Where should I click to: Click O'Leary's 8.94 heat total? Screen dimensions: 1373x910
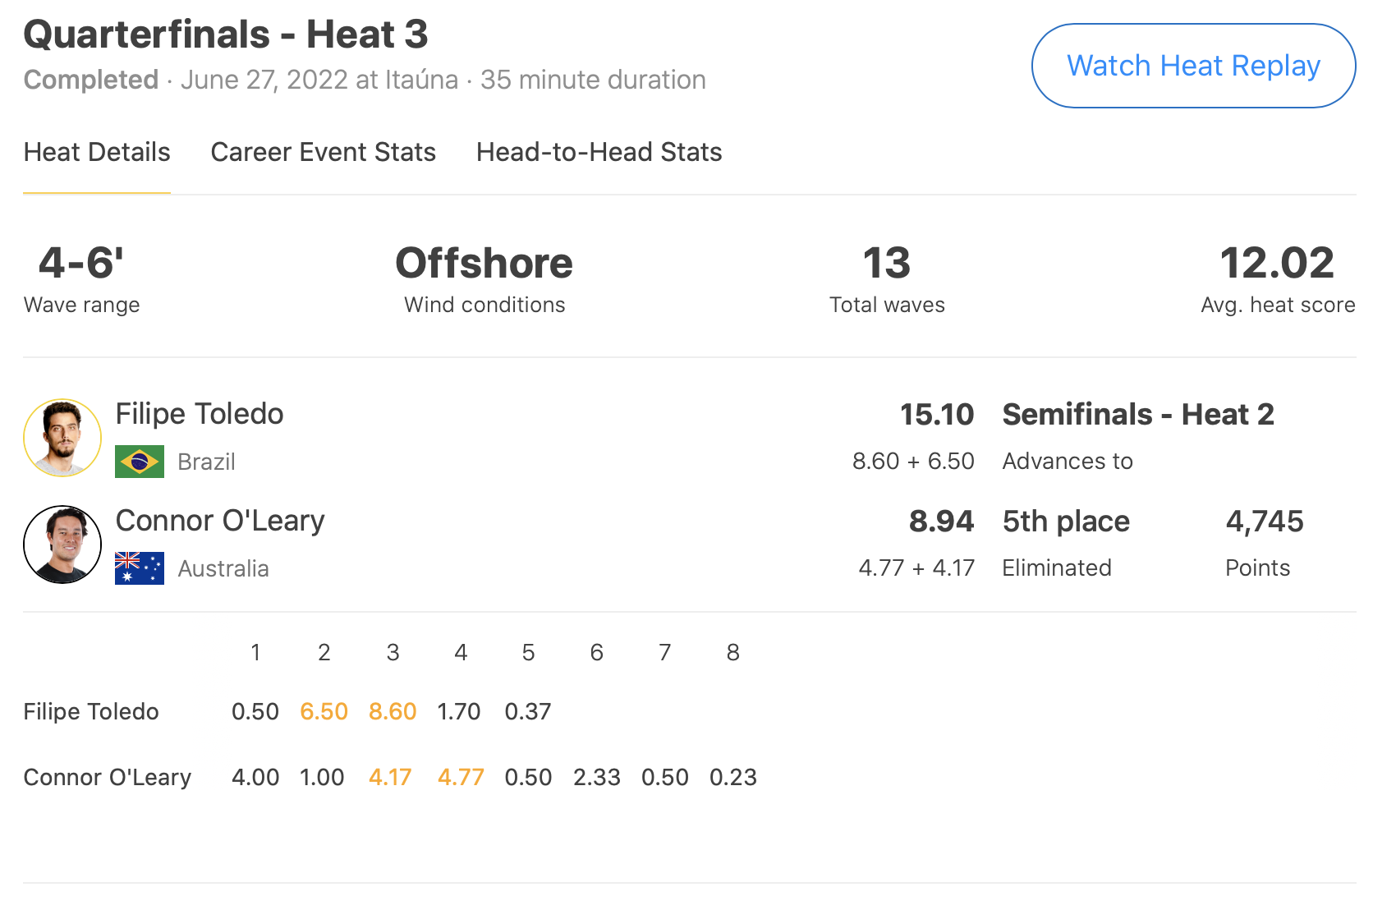[941, 522]
